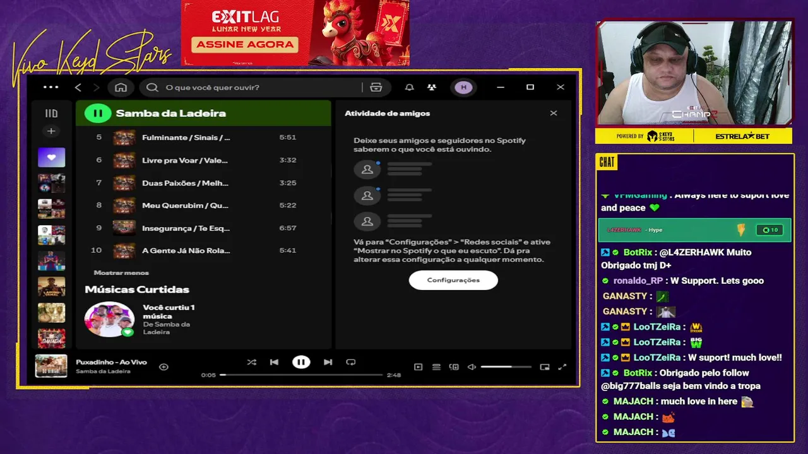Toggle repeat mode
808x454 pixels.
[x=351, y=362]
